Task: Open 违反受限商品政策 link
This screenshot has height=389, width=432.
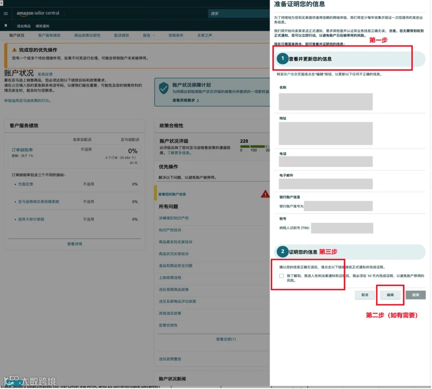Action: [174, 289]
